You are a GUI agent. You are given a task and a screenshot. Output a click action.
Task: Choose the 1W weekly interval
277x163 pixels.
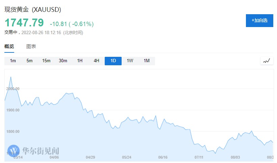pyautogui.click(x=130, y=61)
